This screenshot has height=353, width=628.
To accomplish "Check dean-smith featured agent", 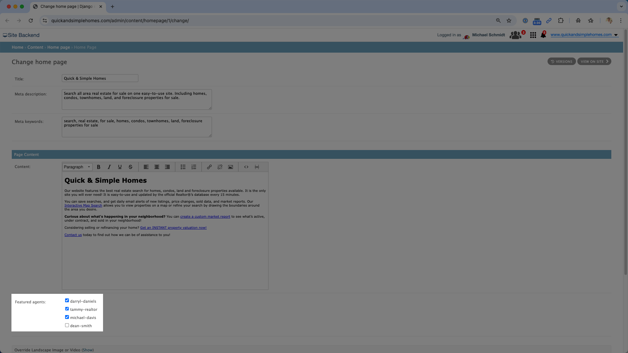I will tap(67, 325).
